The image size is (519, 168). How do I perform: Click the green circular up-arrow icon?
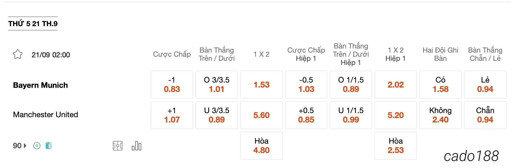click(37, 146)
